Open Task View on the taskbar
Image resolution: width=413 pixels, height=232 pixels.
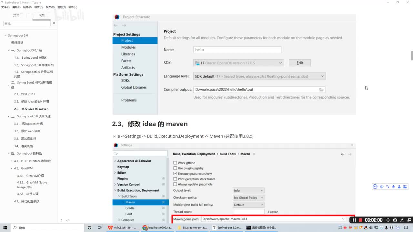click(100, 228)
